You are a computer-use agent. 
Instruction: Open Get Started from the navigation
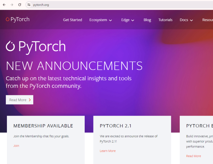pyautogui.click(x=72, y=20)
